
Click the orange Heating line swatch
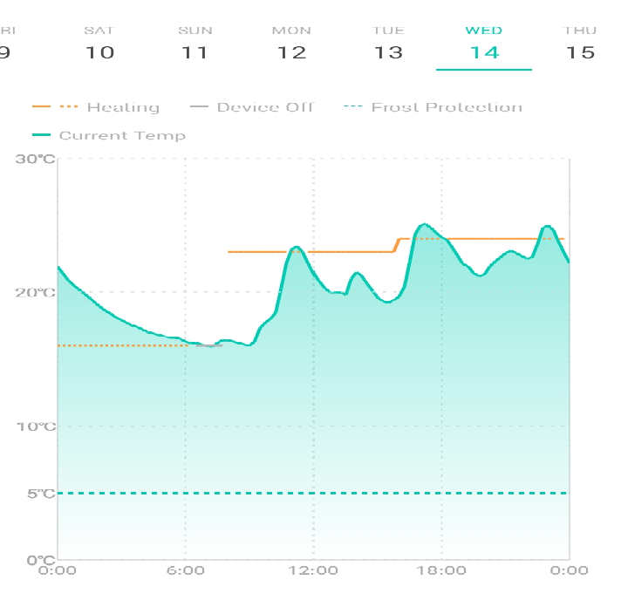pos(54,107)
